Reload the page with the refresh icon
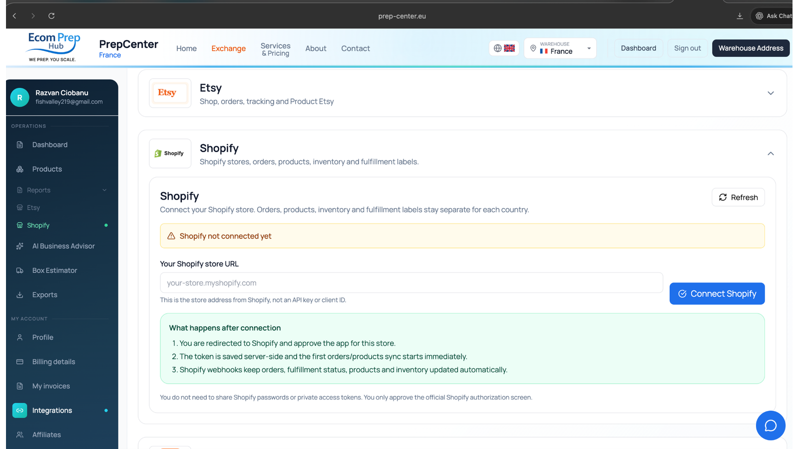Viewport: 799px width, 449px height. coord(51,16)
